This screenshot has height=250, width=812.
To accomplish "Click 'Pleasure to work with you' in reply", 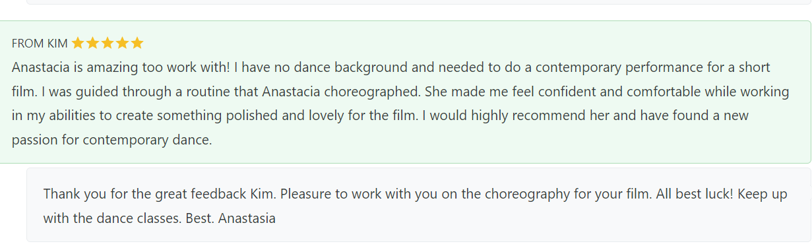I will [345, 195].
